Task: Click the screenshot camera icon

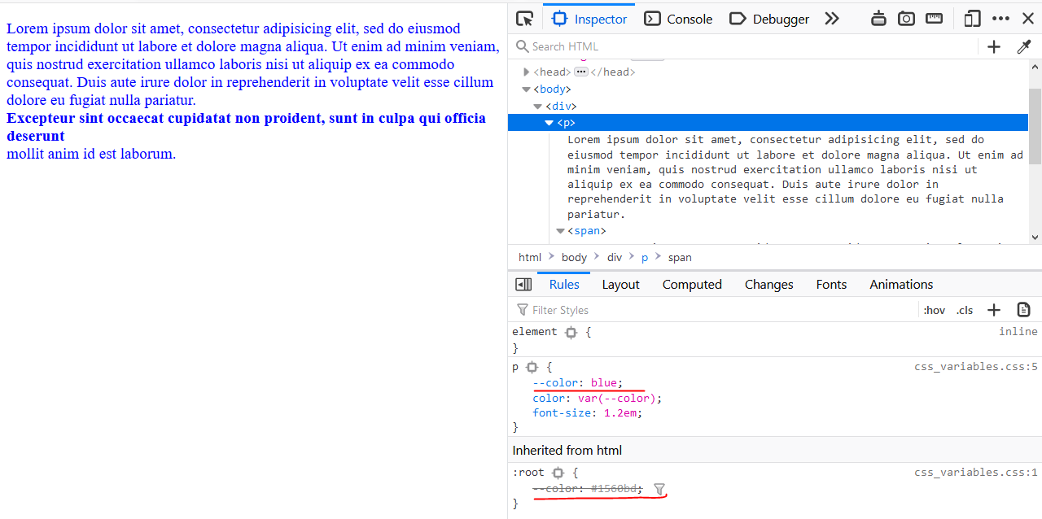Action: click(x=906, y=19)
